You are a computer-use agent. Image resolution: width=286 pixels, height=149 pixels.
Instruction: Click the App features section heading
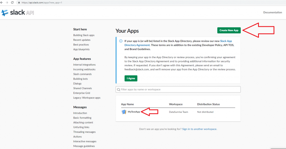[x=82, y=59]
